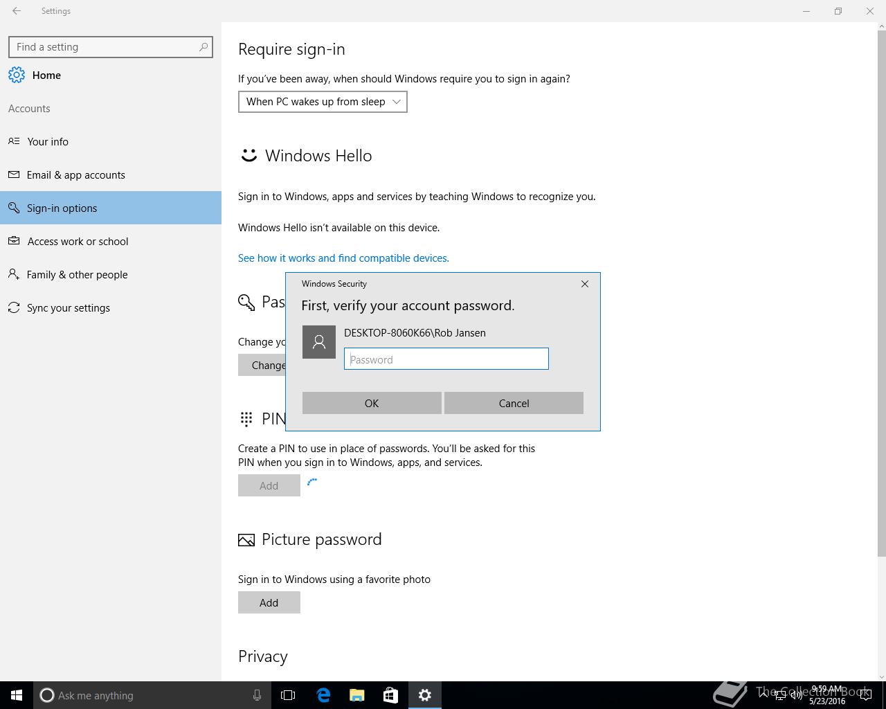
Task: Click the vertical scrollbar of settings page
Action: click(881, 293)
